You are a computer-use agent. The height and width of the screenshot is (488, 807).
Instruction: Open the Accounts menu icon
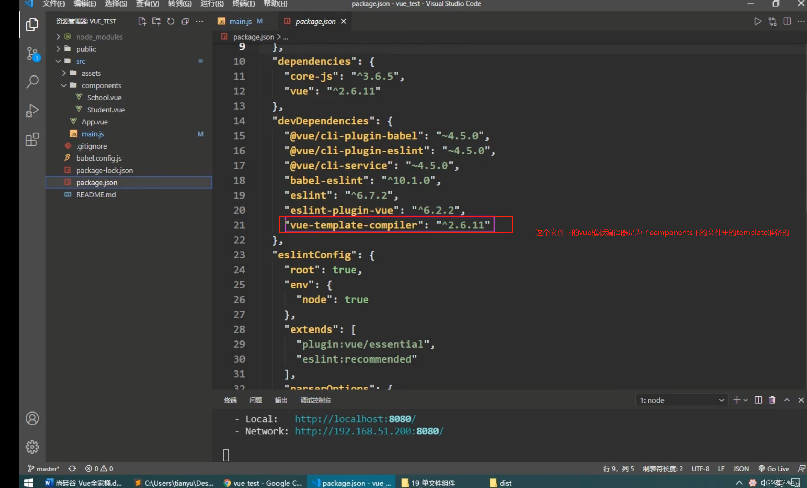32,418
